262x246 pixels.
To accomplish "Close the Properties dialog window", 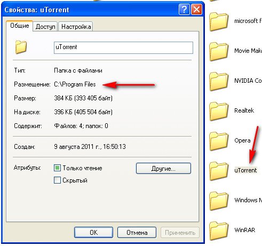I will (x=196, y=10).
